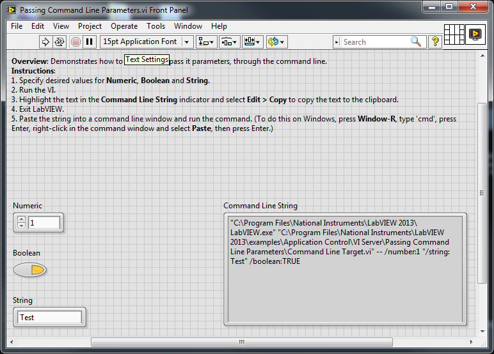Screen dimensions: 494x354
Task: Open the Align Objects dropdown
Action: pos(206,42)
